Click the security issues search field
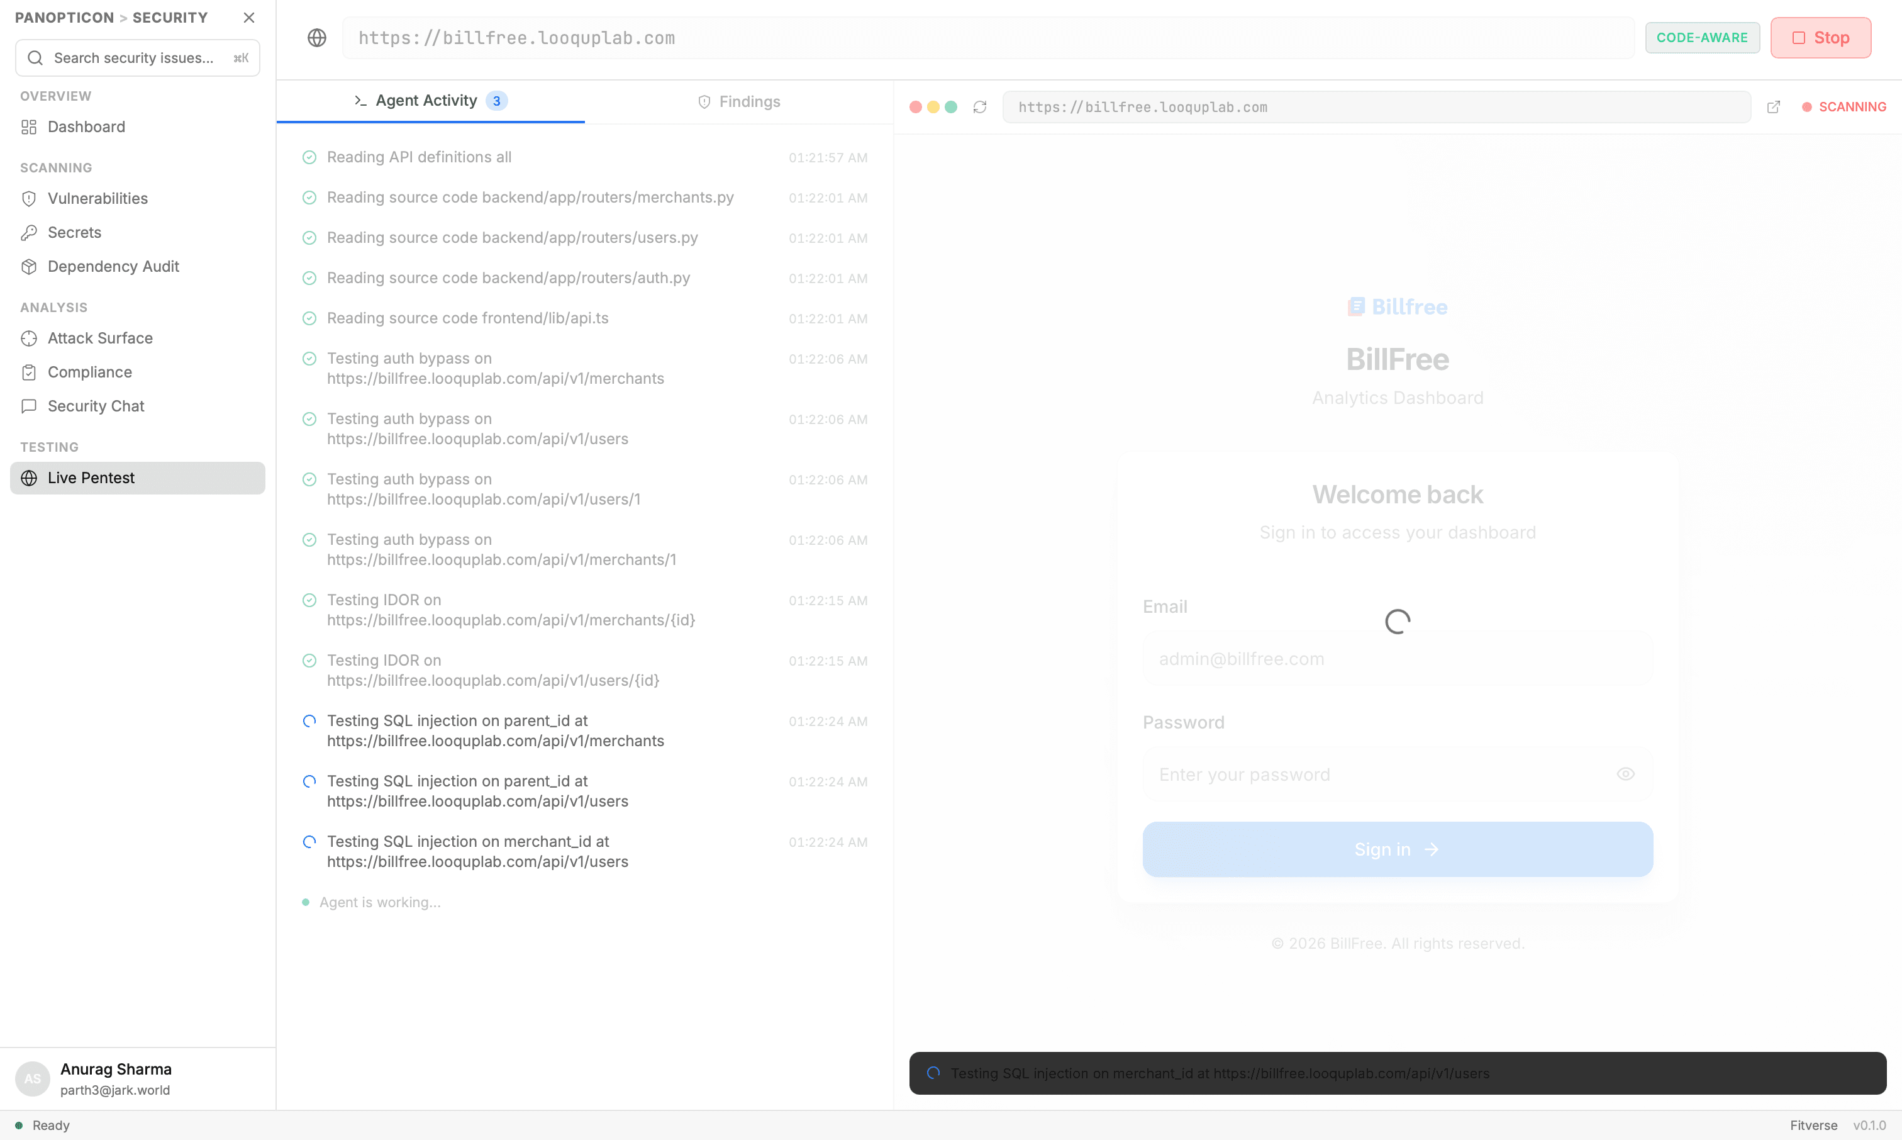This screenshot has height=1140, width=1902. coord(136,58)
